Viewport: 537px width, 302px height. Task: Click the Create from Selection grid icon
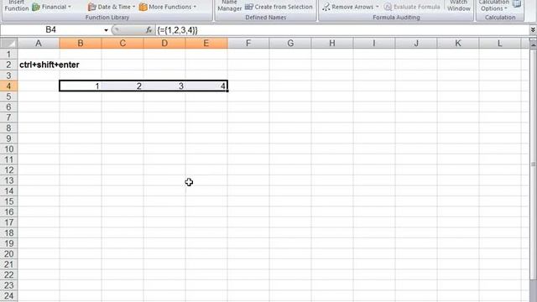249,7
